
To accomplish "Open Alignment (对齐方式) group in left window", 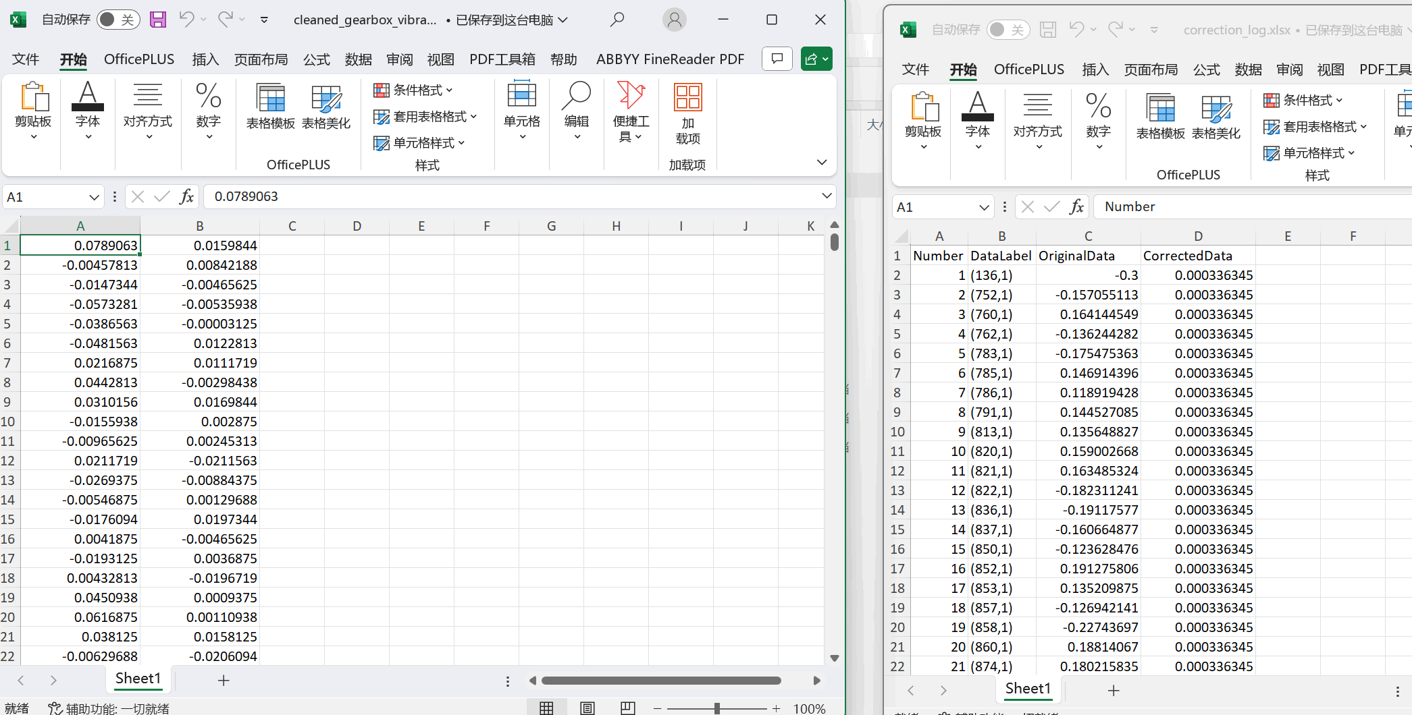I will (148, 111).
